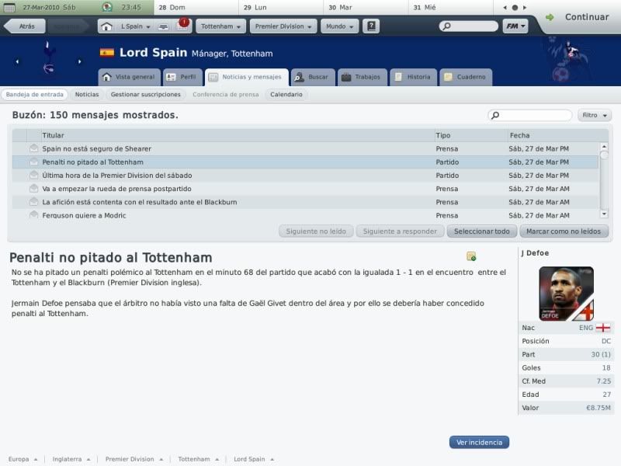Select the Bandeja de entrada subtab

[x=34, y=94]
